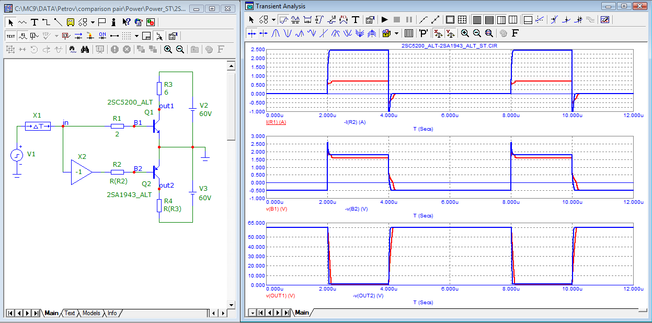
Task: Click the Next Data Point cursor icon
Action: point(252,33)
